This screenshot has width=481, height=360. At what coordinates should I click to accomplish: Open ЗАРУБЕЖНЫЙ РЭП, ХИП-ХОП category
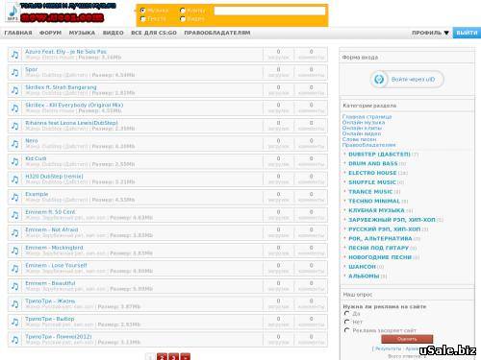coord(392,220)
